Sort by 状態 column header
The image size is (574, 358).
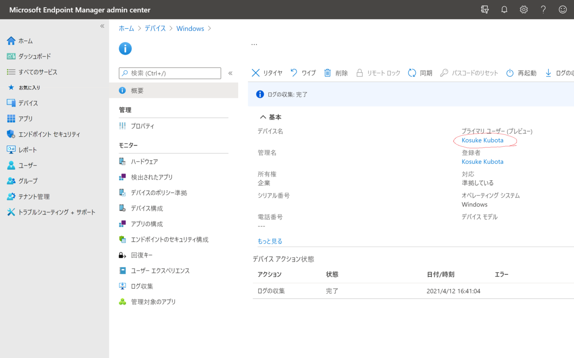click(332, 274)
